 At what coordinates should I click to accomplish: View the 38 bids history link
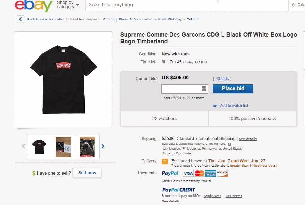pos(222,78)
